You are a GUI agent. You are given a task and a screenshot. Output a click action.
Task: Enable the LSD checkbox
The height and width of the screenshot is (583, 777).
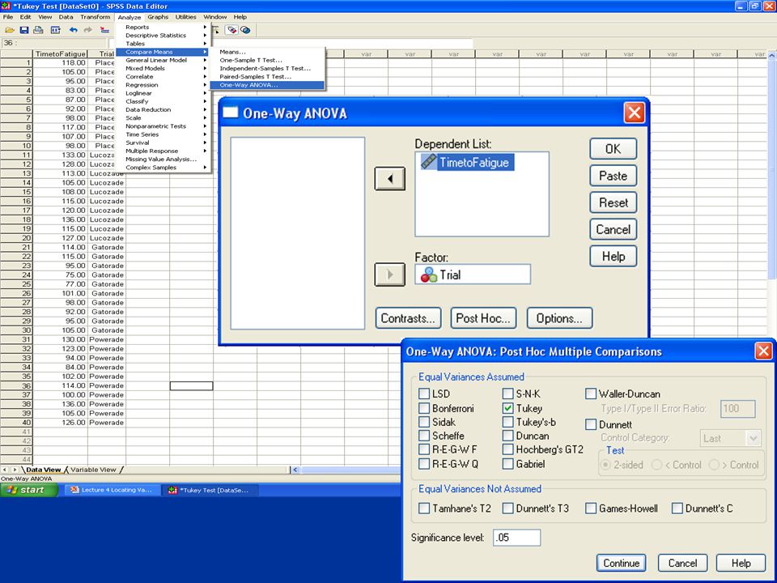point(423,394)
